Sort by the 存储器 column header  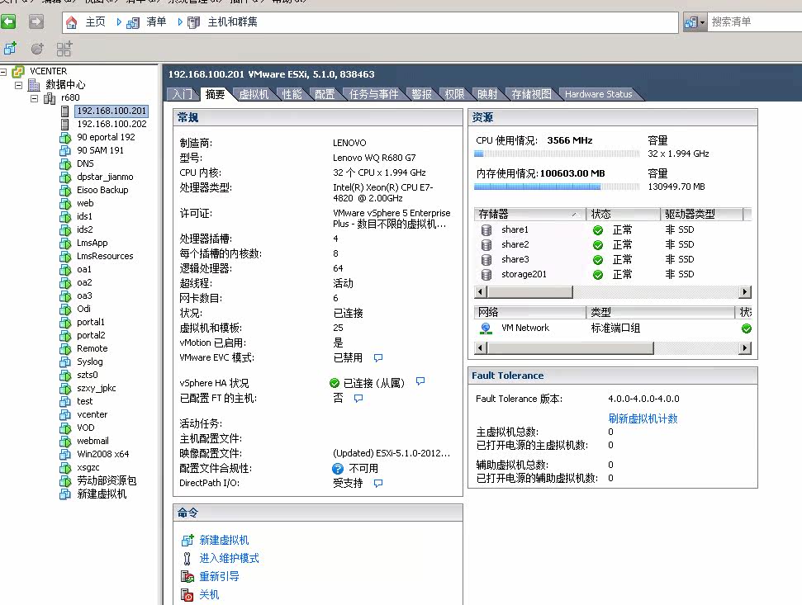click(529, 214)
